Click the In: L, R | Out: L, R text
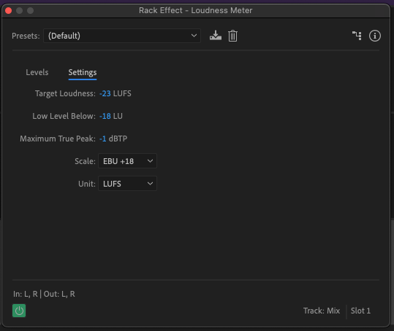The image size is (394, 331). point(44,294)
